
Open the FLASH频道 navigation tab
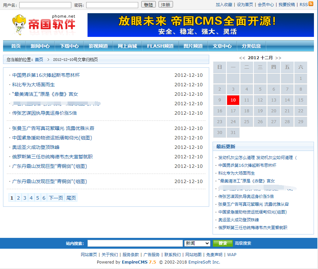pos(160,46)
